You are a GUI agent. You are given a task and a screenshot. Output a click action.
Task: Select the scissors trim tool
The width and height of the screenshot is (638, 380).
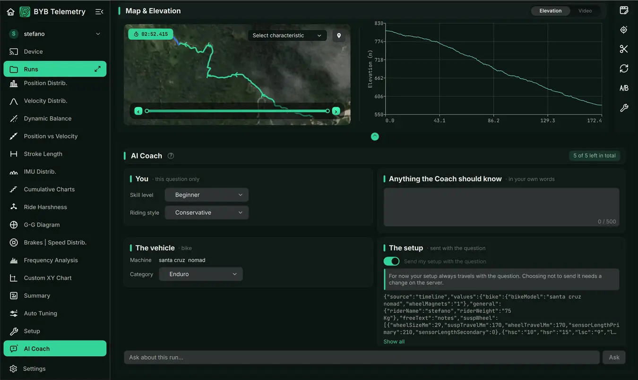click(x=624, y=49)
